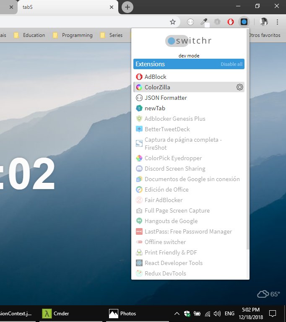Image resolution: width=286 pixels, height=322 pixels.
Task: Click the Redux DevTools icon
Action: pos(139,273)
